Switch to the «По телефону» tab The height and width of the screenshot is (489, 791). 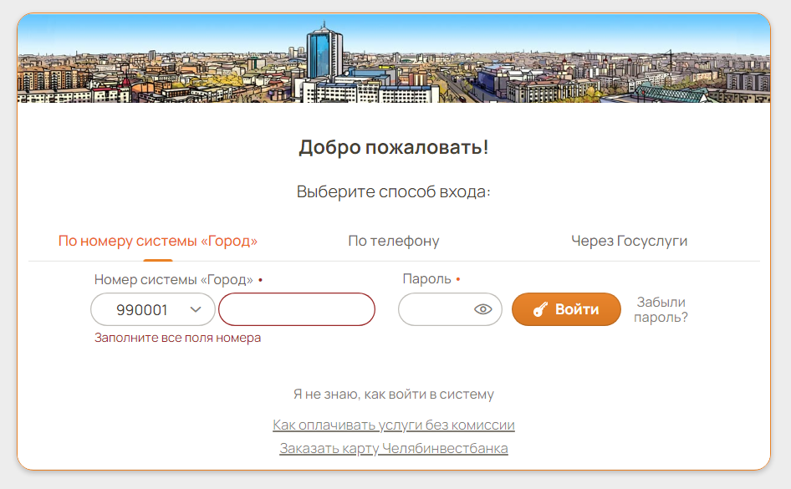tap(394, 241)
